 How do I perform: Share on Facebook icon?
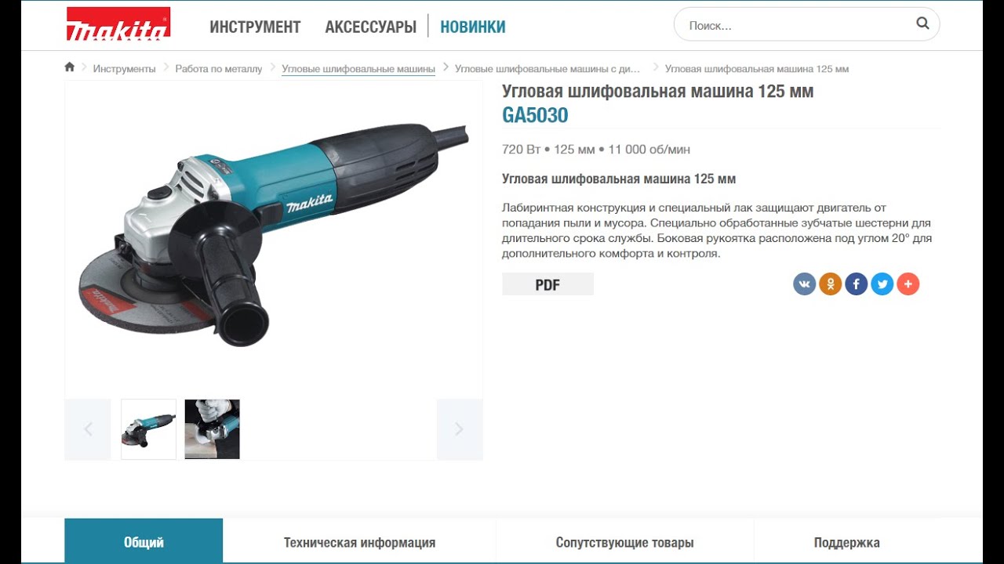[857, 284]
